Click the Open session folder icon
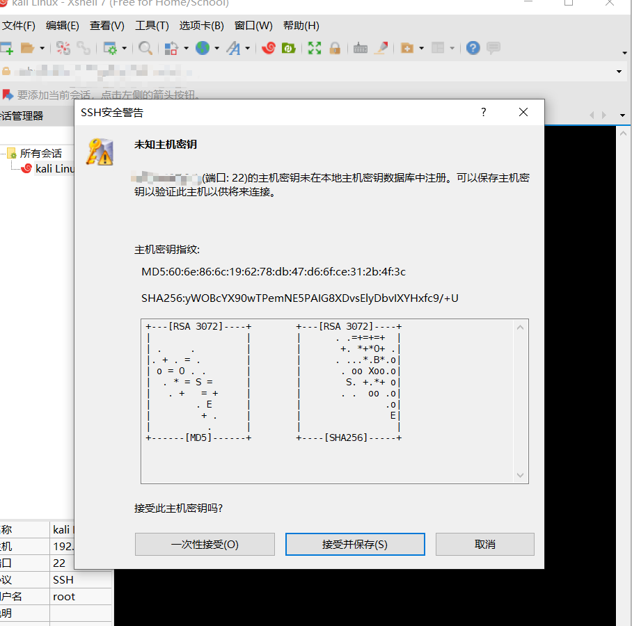 tap(27, 48)
